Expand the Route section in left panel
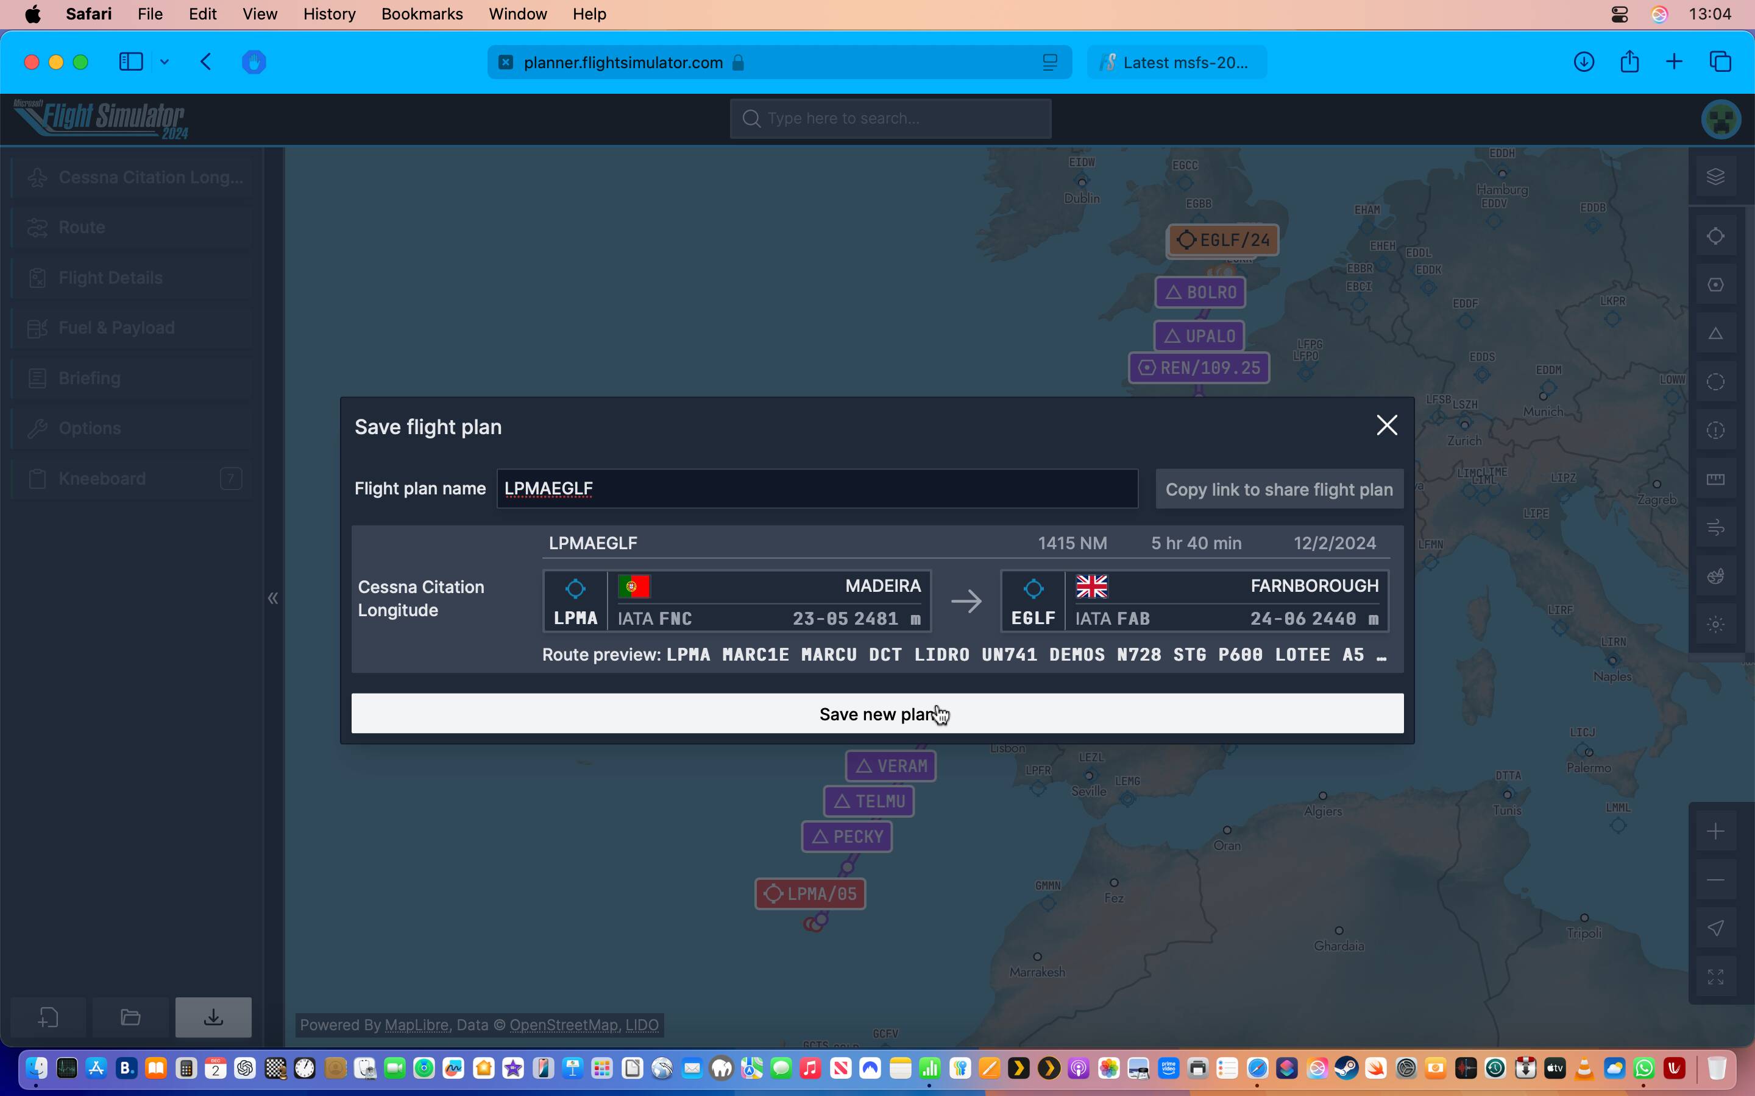1755x1096 pixels. (80, 227)
